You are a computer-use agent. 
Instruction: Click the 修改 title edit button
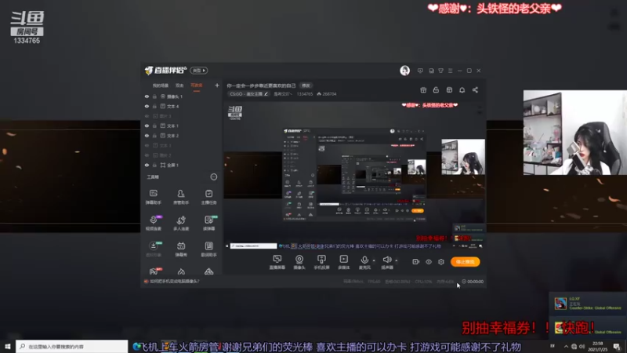pos(306,86)
